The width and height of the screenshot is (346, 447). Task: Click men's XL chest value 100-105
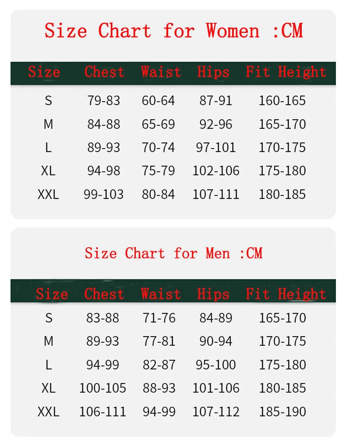(x=102, y=388)
